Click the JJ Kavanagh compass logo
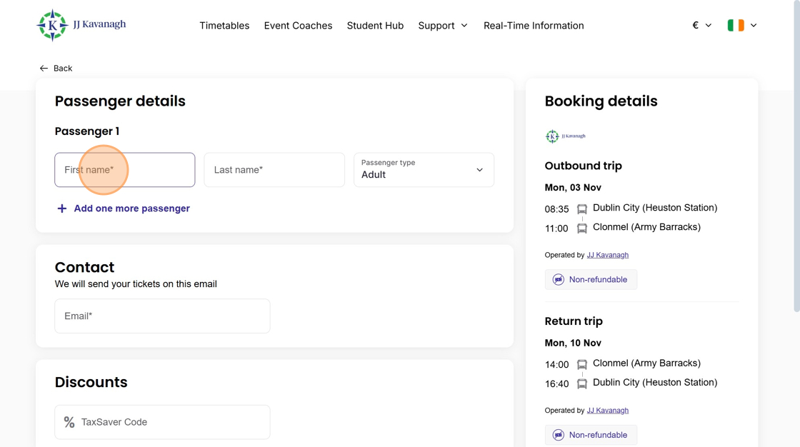The width and height of the screenshot is (800, 447). [52, 26]
